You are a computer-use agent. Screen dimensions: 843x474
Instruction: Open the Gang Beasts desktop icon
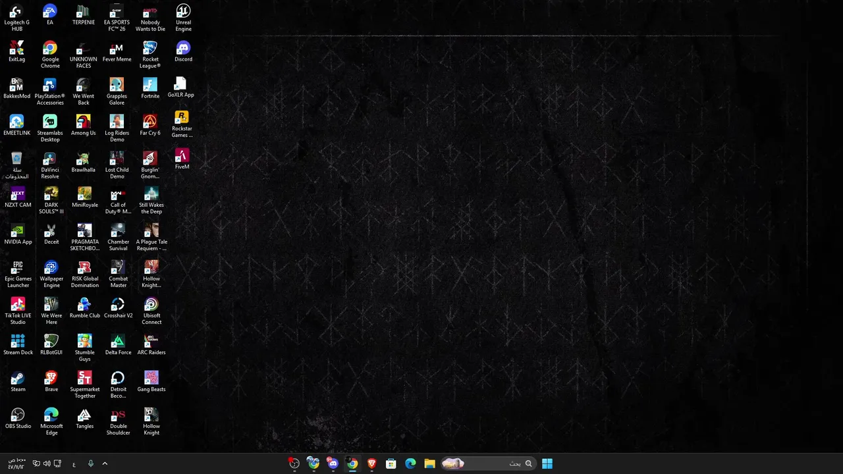151,382
